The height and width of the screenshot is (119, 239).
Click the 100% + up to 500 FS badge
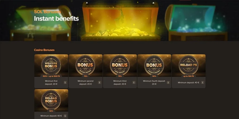click(x=51, y=76)
